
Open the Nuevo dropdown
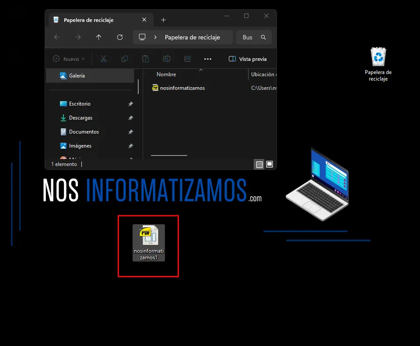[x=69, y=59]
